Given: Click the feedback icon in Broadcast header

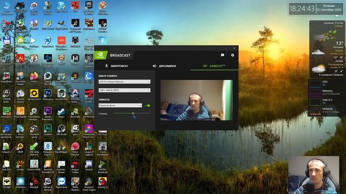Looking at the screenshot, I should click(x=222, y=55).
